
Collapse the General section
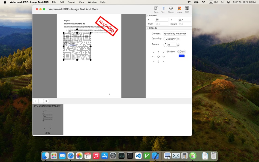(147, 16)
